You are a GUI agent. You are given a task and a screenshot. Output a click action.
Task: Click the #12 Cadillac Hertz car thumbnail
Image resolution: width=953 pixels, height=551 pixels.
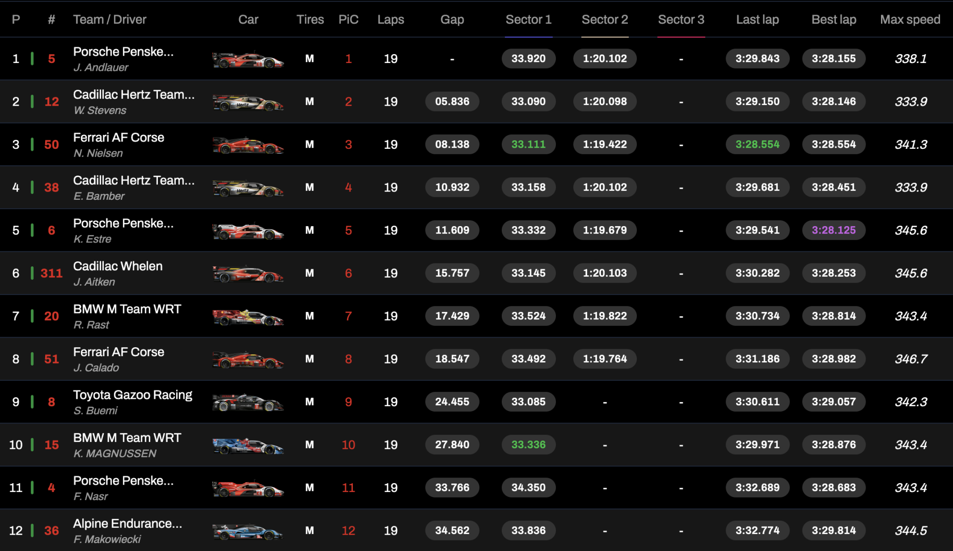click(x=248, y=103)
